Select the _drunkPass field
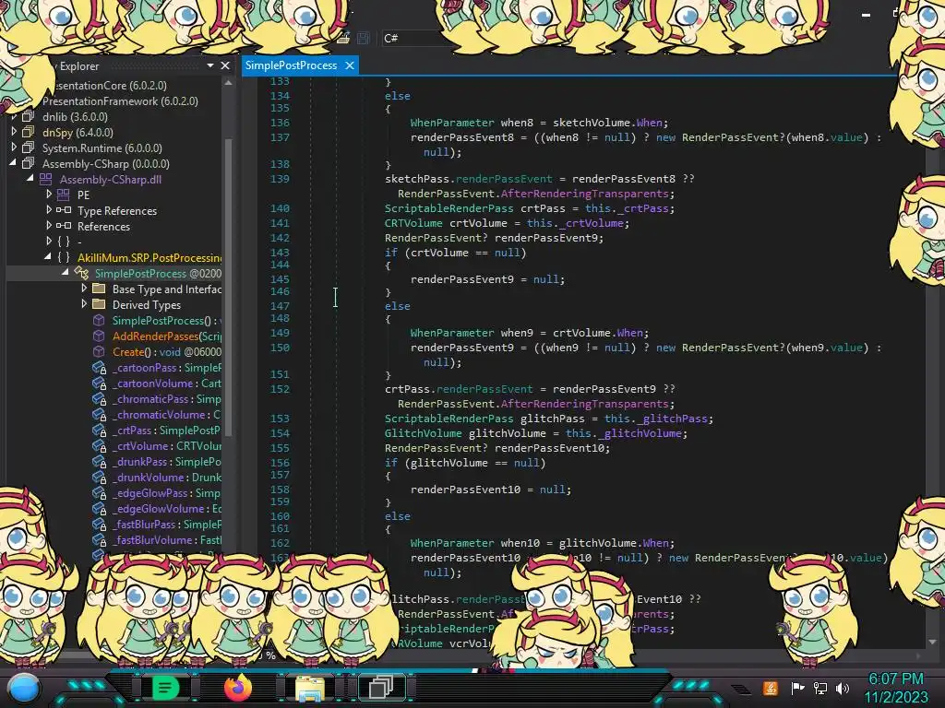The image size is (945, 708). [166, 461]
